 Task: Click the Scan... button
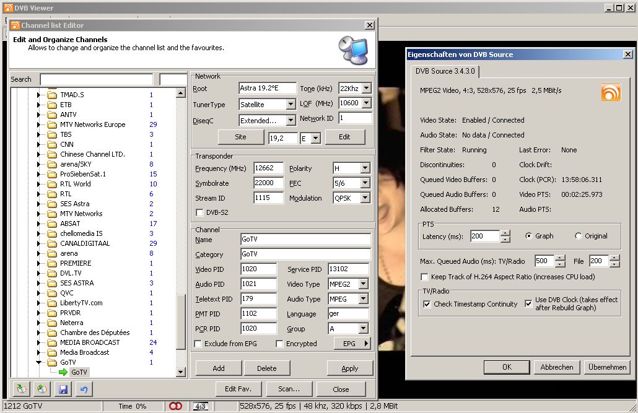coord(289,389)
